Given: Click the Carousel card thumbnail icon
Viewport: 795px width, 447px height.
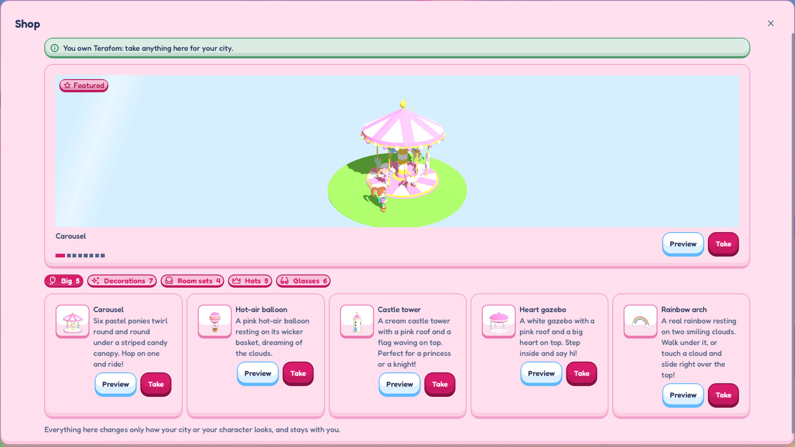Looking at the screenshot, I should point(72,321).
